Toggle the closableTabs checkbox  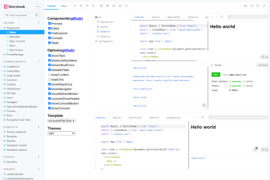pos(49,70)
